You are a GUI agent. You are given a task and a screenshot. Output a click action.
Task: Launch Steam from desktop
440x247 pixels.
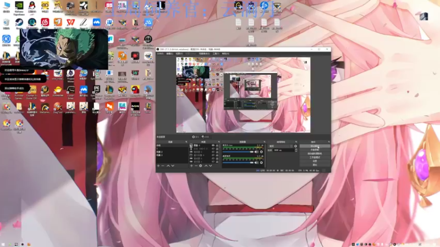pyautogui.click(x=19, y=24)
